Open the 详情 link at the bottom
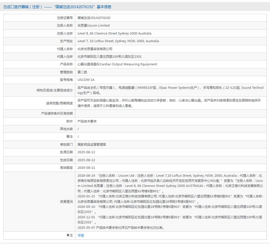The height and width of the screenshot is (244, 270). (80, 235)
